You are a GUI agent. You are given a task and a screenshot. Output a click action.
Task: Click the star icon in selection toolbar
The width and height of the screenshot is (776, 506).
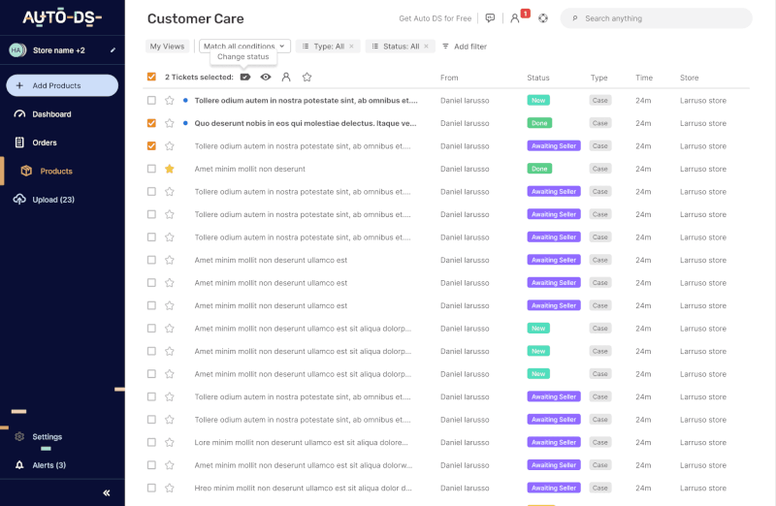pyautogui.click(x=307, y=78)
